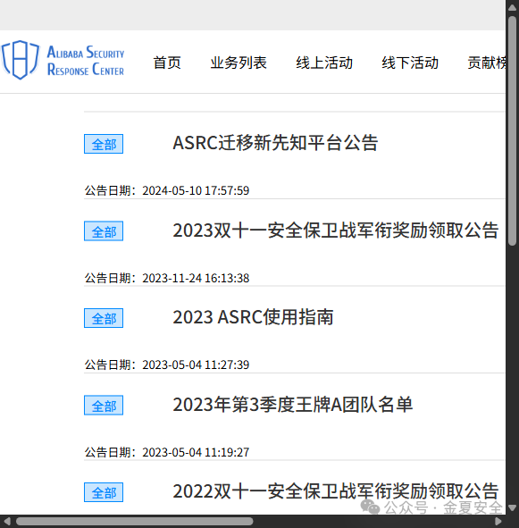Click the horizontal scrollbar right arrow

pos(498,521)
